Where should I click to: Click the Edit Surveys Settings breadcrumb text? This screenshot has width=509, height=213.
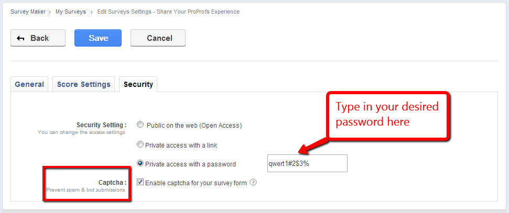coord(168,12)
